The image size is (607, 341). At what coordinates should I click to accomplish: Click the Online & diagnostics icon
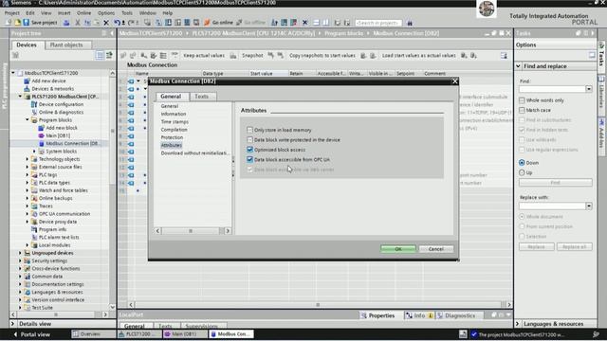click(x=34, y=112)
